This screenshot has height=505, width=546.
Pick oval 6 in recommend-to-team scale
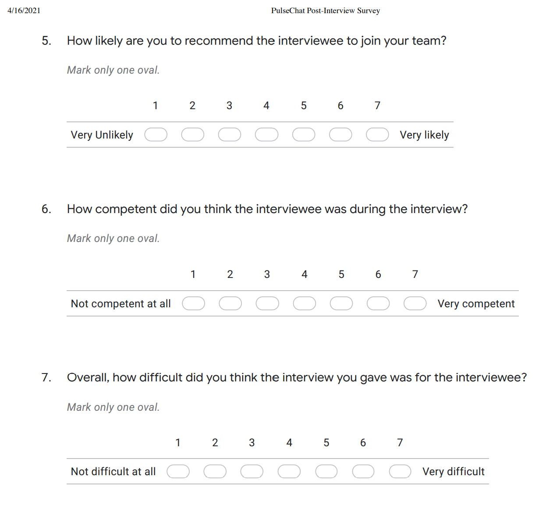click(x=340, y=135)
